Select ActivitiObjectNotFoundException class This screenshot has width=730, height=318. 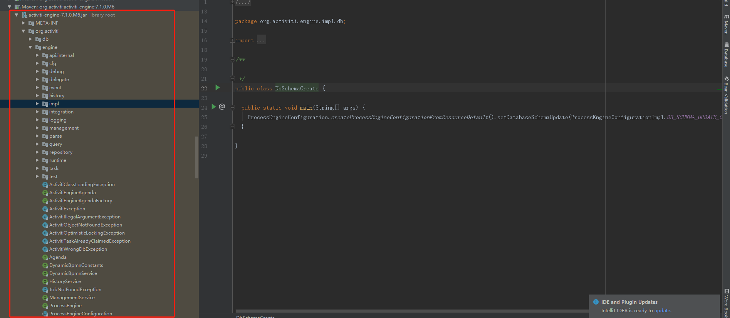point(86,225)
